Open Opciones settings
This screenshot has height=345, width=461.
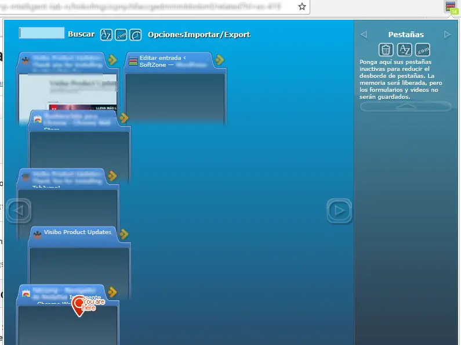(166, 35)
